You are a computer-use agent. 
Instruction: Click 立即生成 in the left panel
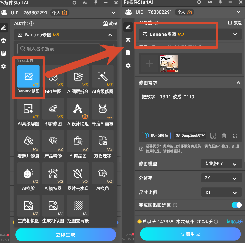click(65, 235)
